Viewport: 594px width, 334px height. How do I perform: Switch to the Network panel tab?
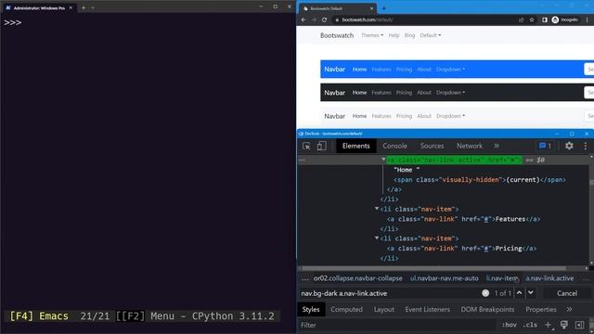[470, 146]
